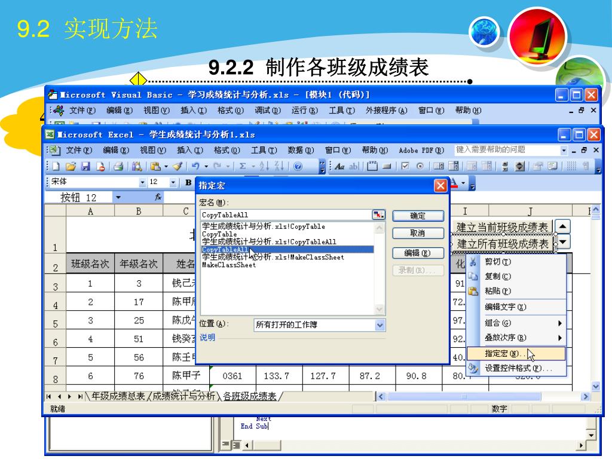Toggle Grid icon in Forms toolbar
The height and width of the screenshot is (459, 612).
[x=571, y=167]
